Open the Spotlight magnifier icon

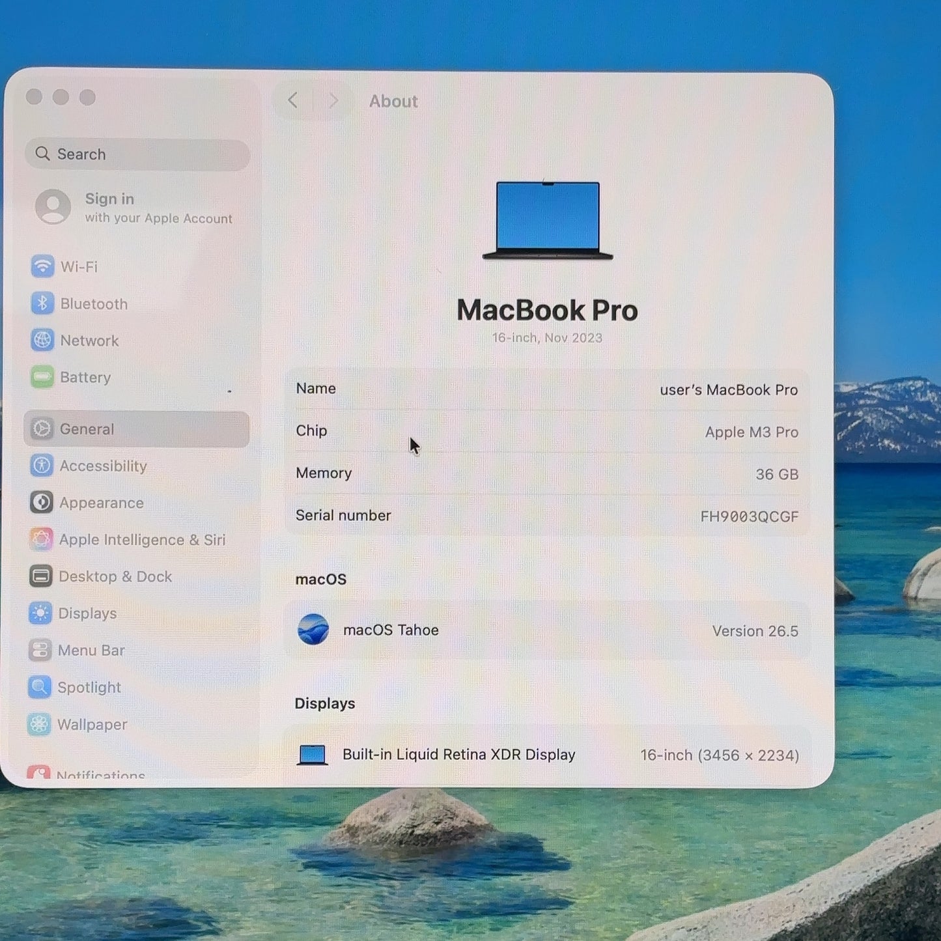(x=40, y=687)
